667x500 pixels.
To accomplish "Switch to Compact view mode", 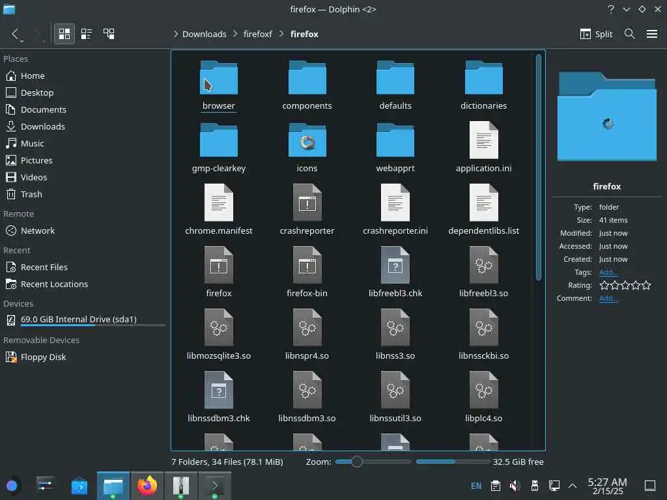I will click(x=87, y=34).
